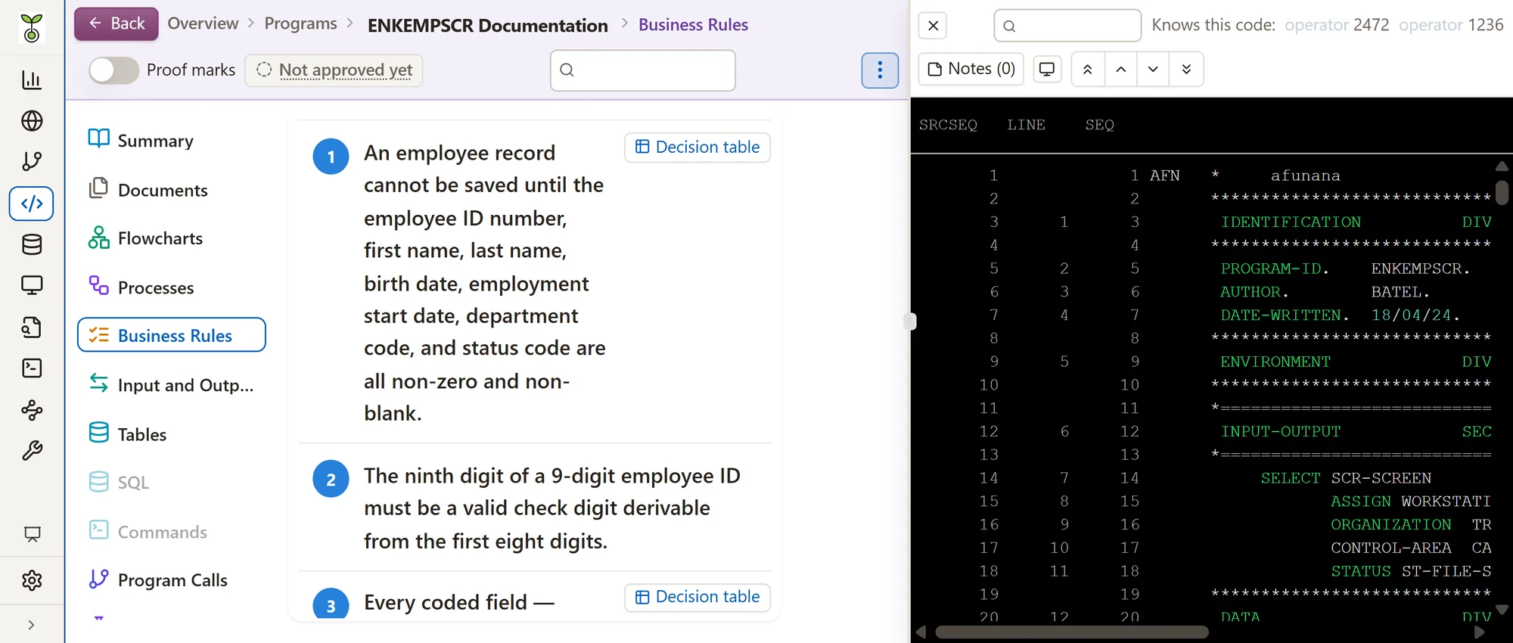Open the monitor screen sidebar icon

point(32,285)
